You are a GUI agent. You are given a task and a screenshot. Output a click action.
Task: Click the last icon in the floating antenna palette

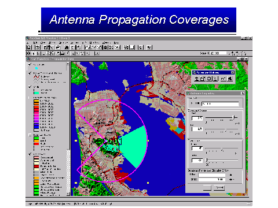click(x=230, y=79)
